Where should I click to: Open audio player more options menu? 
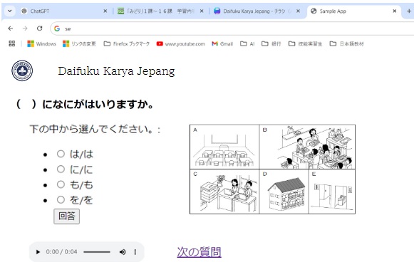(135, 252)
